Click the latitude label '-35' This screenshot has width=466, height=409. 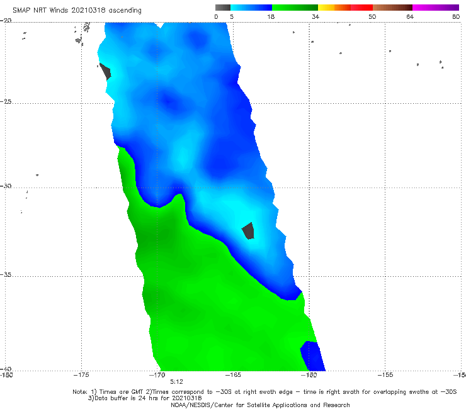[6, 274]
